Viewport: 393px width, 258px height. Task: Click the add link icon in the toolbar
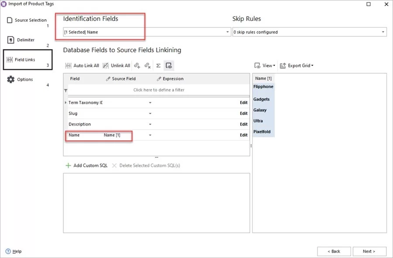coord(137,65)
